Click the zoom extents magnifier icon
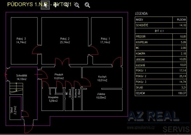The width and height of the screenshot is (191, 135). click(87, 5)
